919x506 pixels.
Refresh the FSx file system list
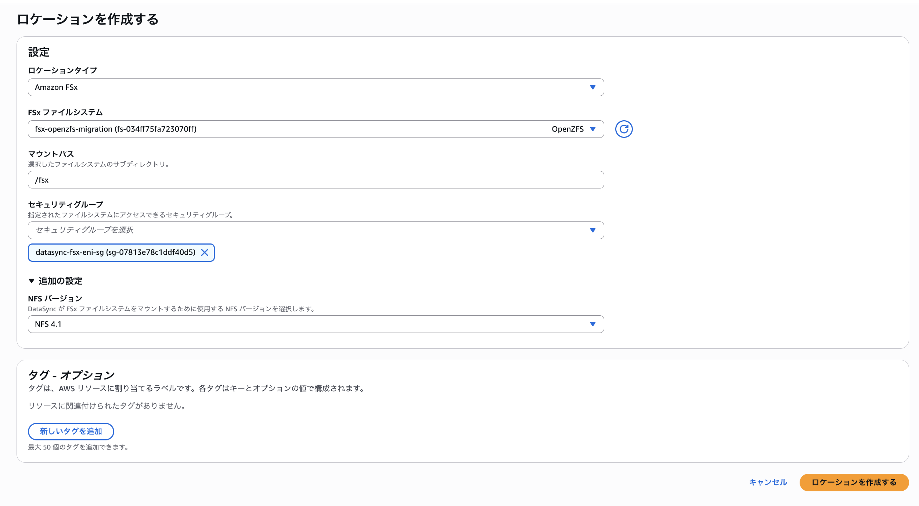coord(624,129)
